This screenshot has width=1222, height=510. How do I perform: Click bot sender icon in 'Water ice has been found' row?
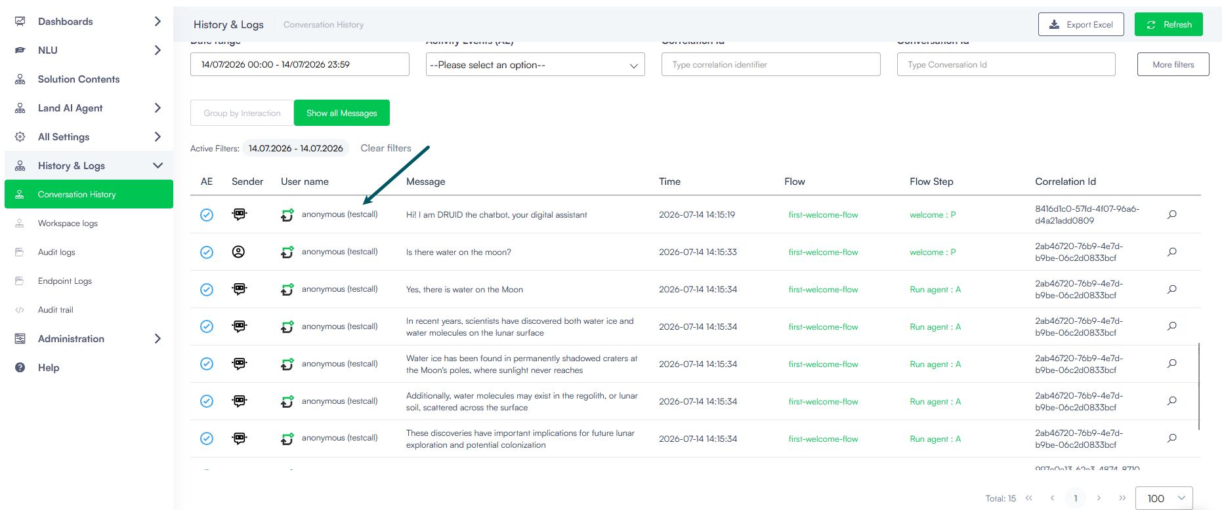pyautogui.click(x=240, y=364)
